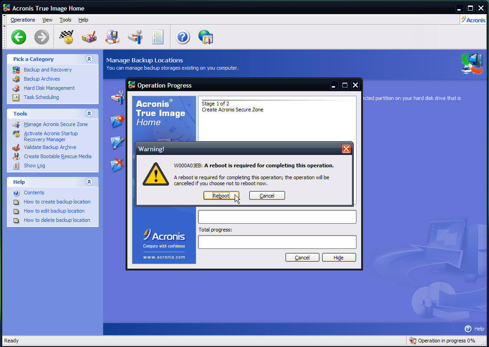Open How to create backup location
Image resolution: width=489 pixels, height=347 pixels.
[x=57, y=202]
